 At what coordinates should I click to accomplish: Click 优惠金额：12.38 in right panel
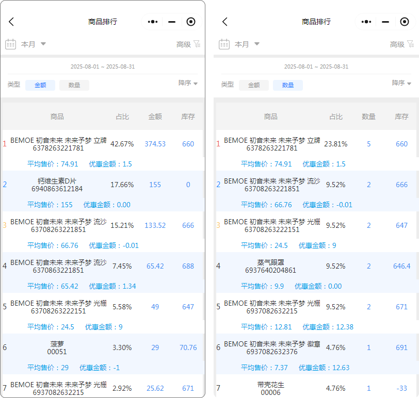[x=328, y=327]
